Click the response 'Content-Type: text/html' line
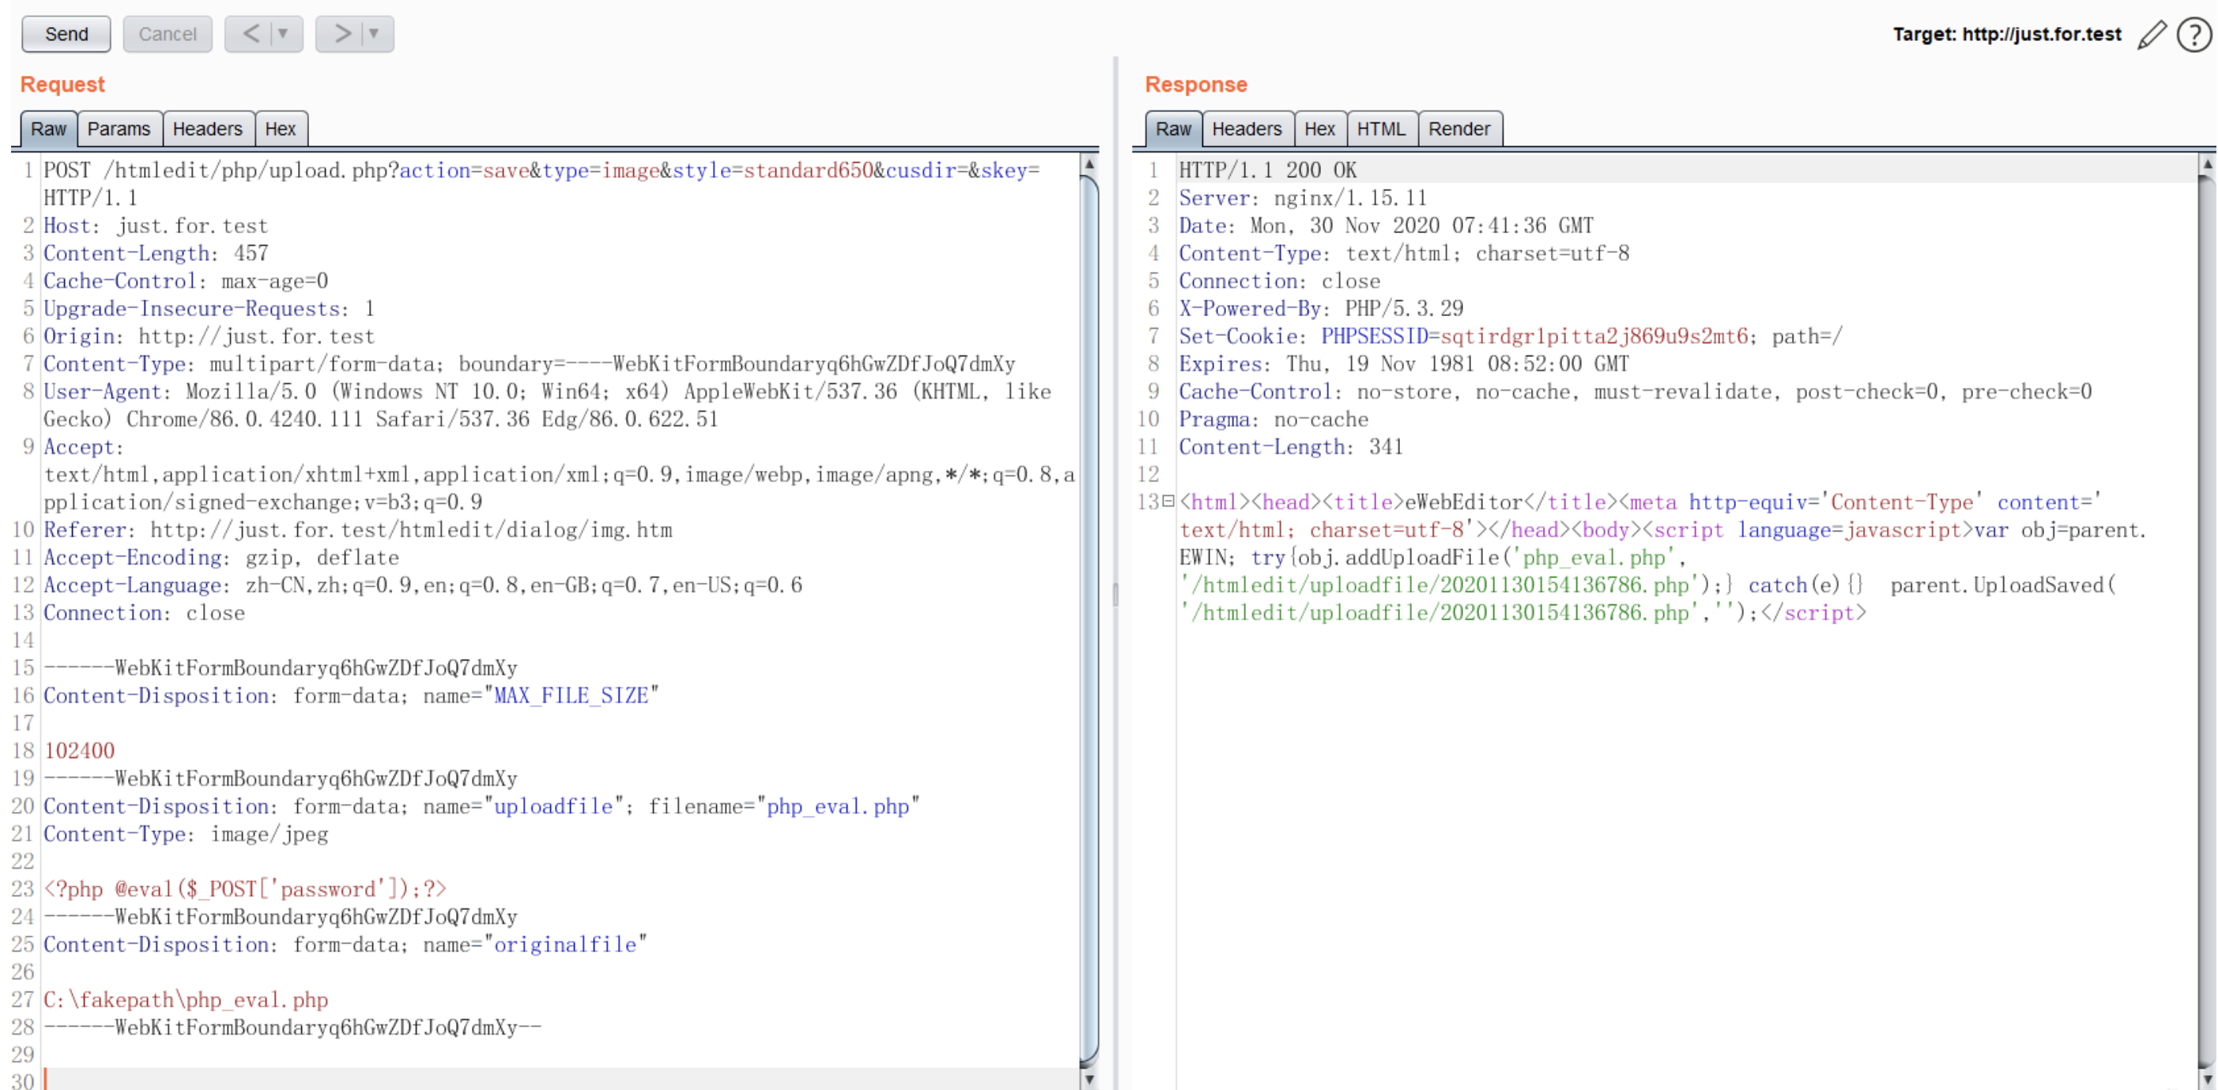This screenshot has width=2218, height=1090. [1405, 253]
